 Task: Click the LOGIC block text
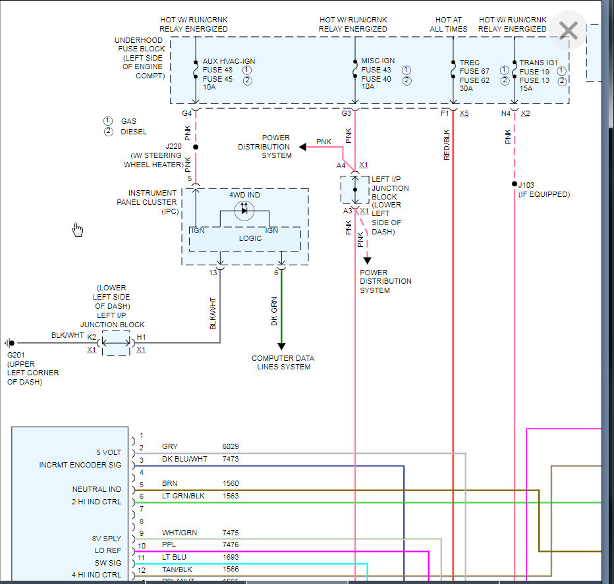[250, 238]
